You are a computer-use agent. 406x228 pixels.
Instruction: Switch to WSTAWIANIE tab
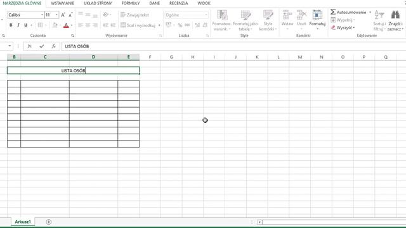tap(62, 3)
